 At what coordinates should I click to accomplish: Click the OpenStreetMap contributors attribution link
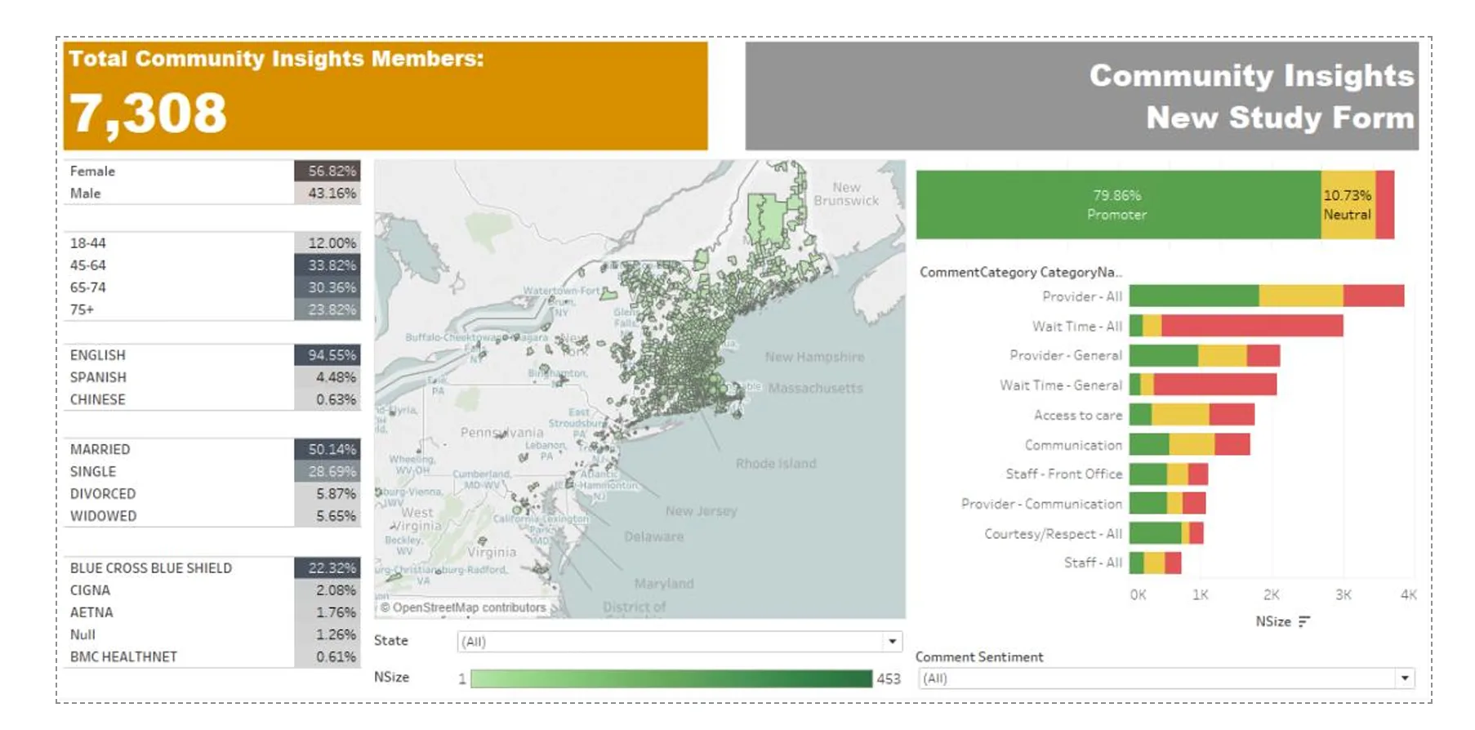tap(463, 608)
